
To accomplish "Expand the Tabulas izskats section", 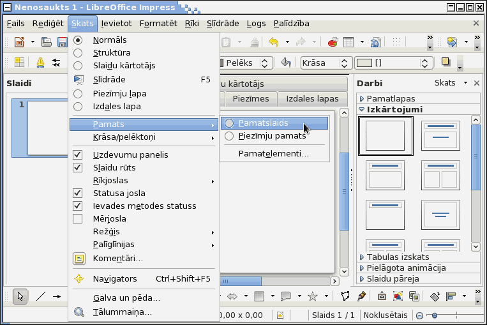I will (418, 257).
